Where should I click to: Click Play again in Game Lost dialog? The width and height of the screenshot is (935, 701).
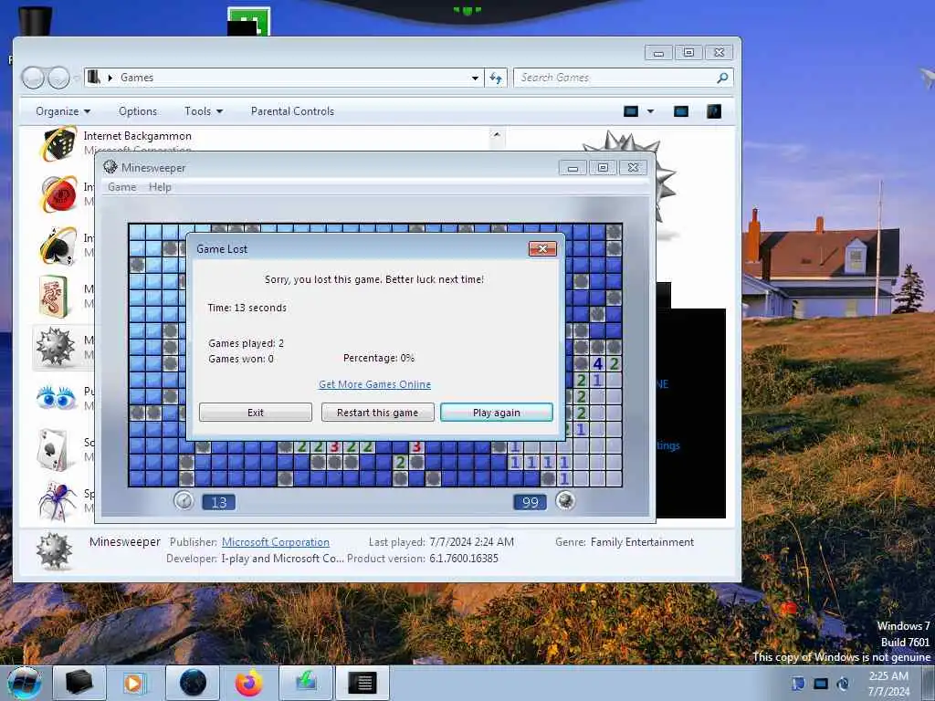coord(496,413)
